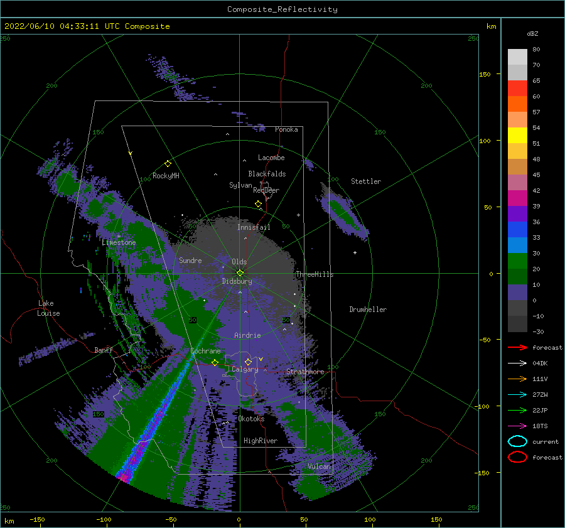Screen dimensions: 565x528
Task: Click the yellow radar site marker at Olds
Action: [240, 273]
